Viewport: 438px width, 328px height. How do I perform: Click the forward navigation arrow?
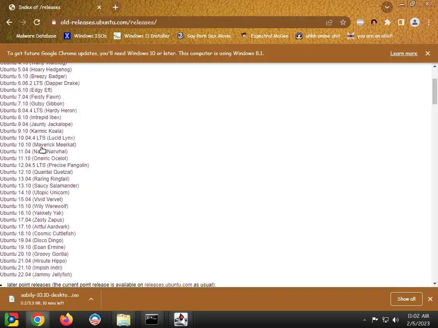pyautogui.click(x=23, y=22)
